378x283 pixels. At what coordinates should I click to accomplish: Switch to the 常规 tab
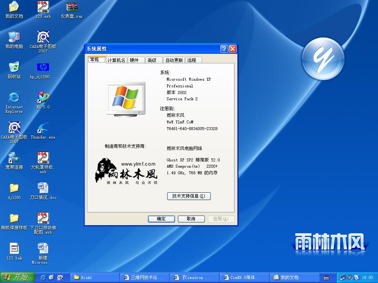[97, 59]
